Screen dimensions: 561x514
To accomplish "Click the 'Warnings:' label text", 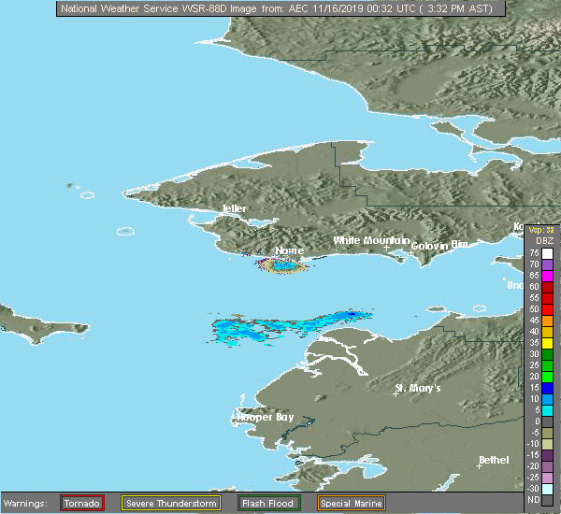I will pyautogui.click(x=25, y=504).
